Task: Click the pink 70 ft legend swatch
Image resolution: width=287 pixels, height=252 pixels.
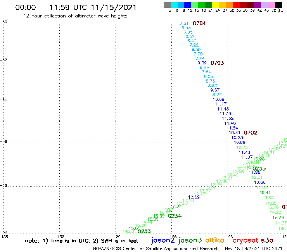Action: pyautogui.click(x=271, y=5)
